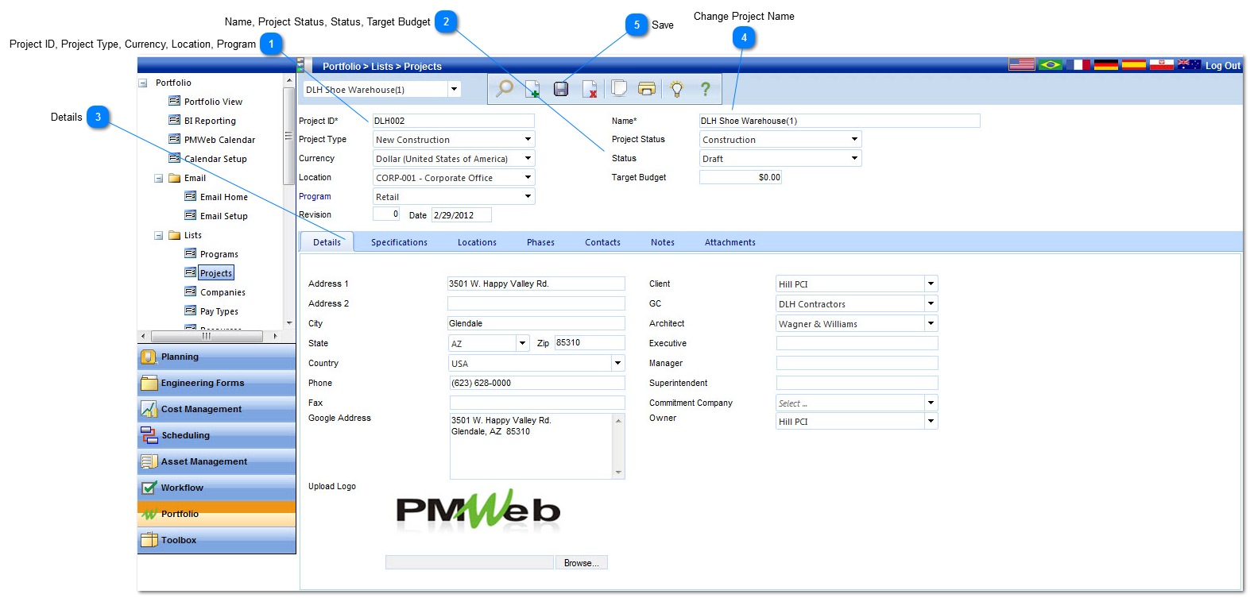This screenshot has width=1250, height=598.
Task: Open Programs list in tree
Action: click(x=219, y=254)
